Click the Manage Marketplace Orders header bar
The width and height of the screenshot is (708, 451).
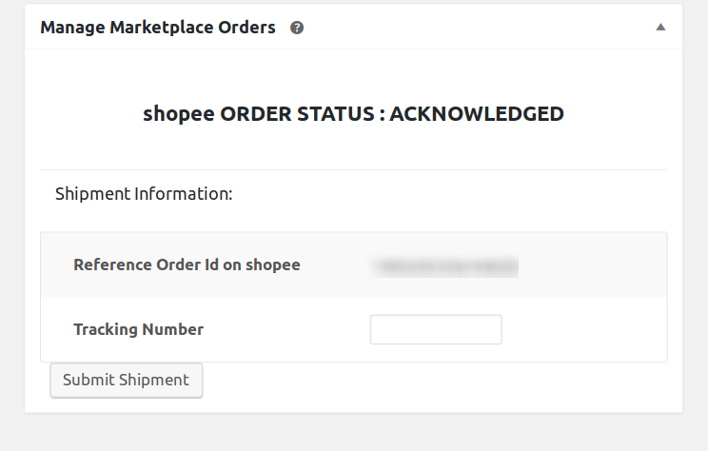[354, 27]
